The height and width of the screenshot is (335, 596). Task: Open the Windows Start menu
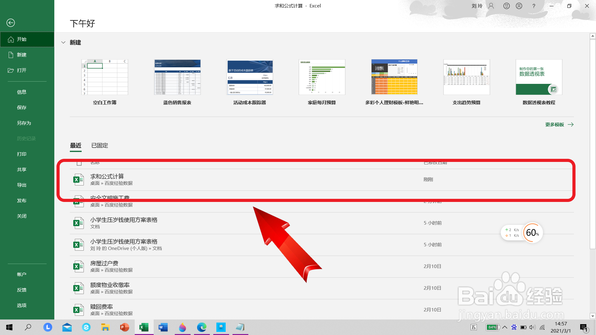pyautogui.click(x=9, y=327)
